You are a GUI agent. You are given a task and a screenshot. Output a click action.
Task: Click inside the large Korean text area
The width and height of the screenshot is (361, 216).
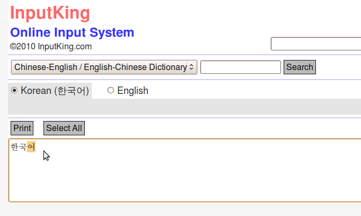point(184,170)
